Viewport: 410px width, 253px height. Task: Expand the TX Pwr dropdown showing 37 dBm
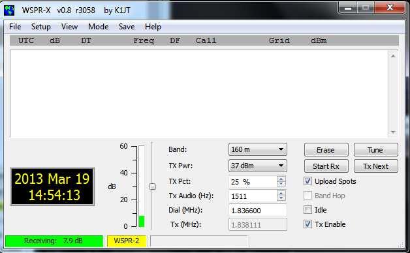click(258, 166)
